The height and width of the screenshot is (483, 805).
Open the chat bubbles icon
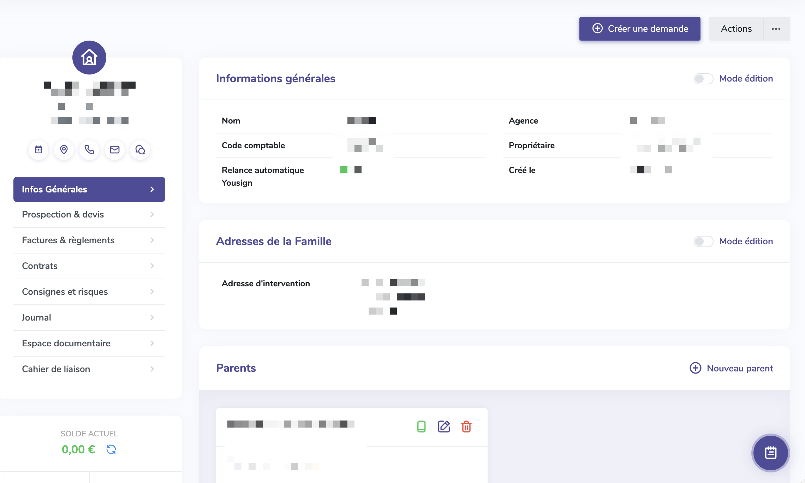click(140, 150)
